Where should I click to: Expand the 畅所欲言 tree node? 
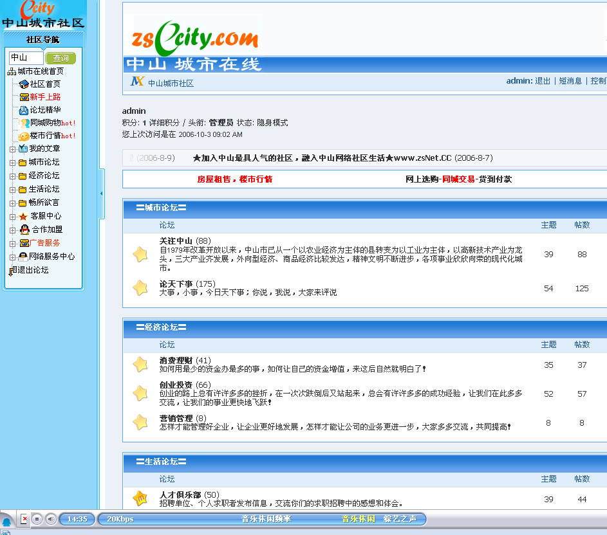point(12,203)
